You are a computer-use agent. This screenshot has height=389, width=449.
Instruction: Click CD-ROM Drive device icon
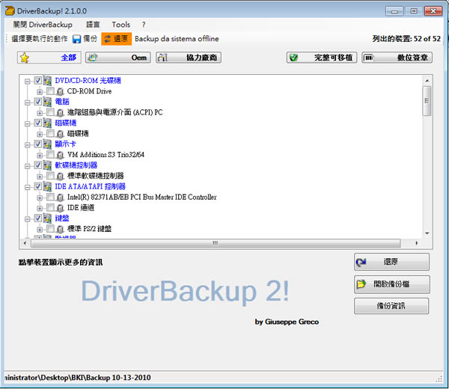click(60, 91)
